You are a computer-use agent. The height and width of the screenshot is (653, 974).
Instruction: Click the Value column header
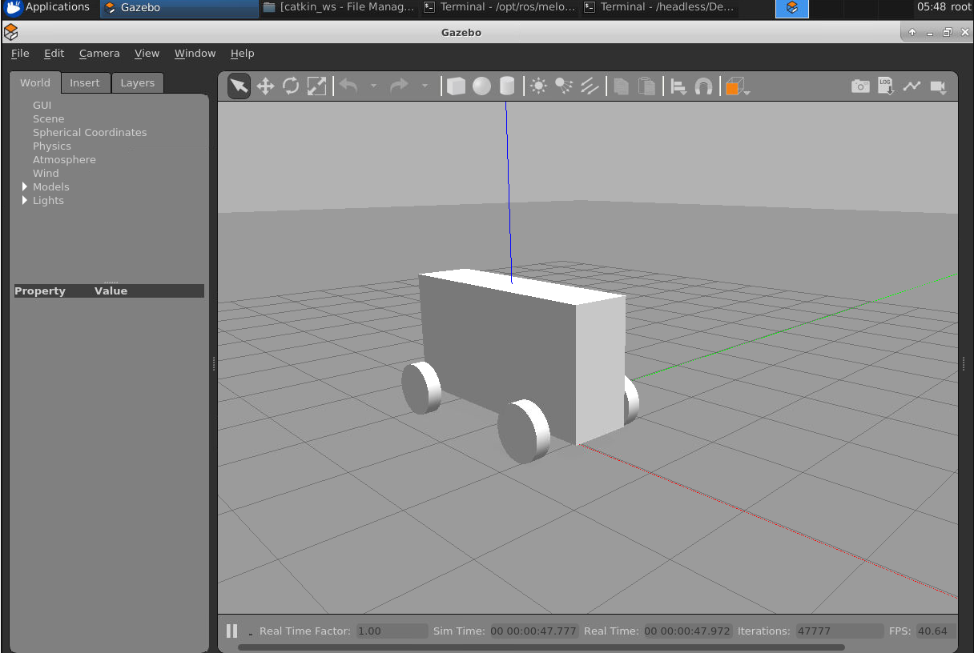pos(111,290)
